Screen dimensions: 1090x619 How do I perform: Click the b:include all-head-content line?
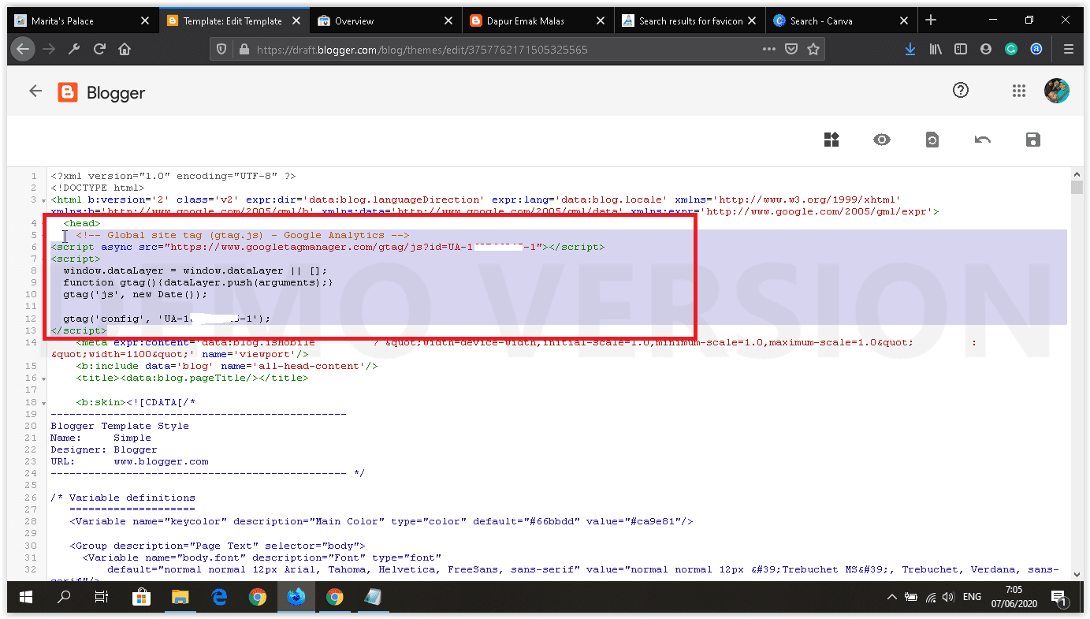click(227, 366)
